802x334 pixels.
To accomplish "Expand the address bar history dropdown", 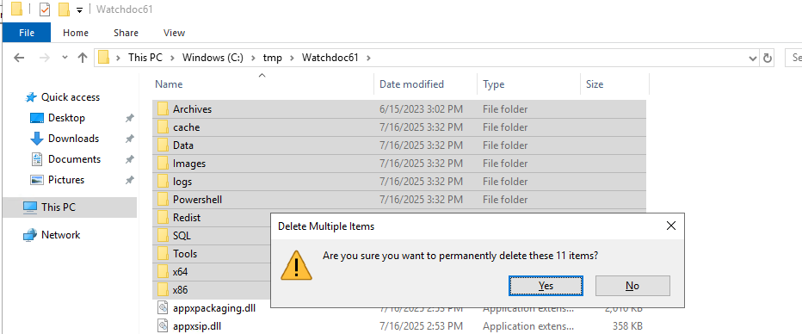I will tap(752, 59).
